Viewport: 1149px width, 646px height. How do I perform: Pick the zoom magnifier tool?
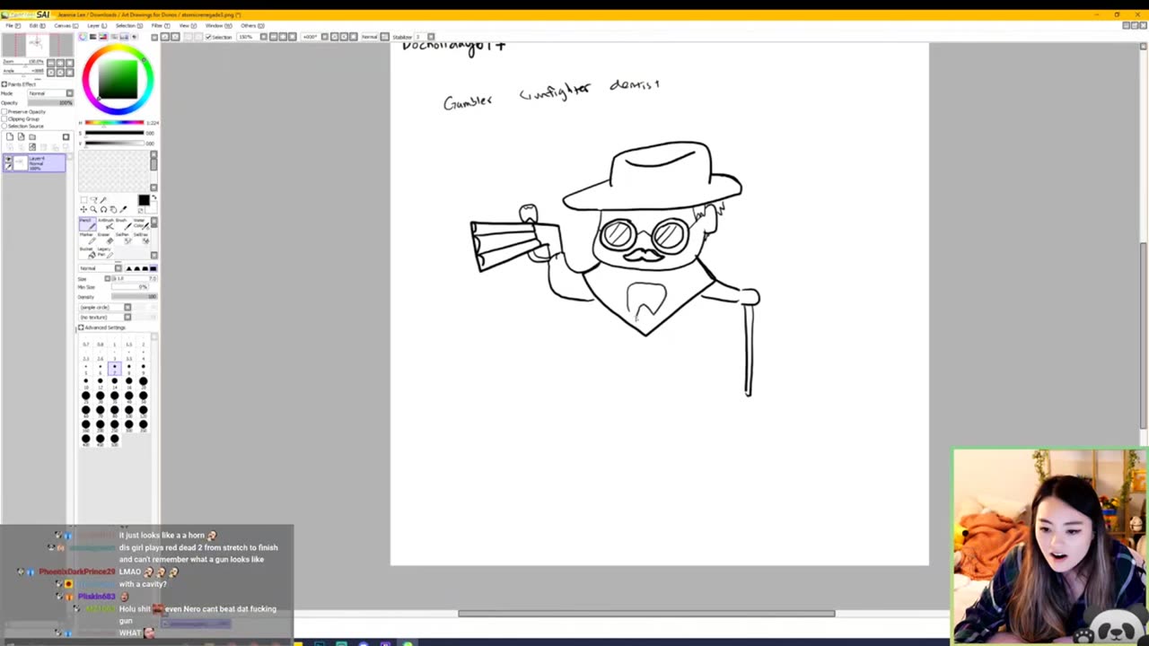click(x=93, y=209)
